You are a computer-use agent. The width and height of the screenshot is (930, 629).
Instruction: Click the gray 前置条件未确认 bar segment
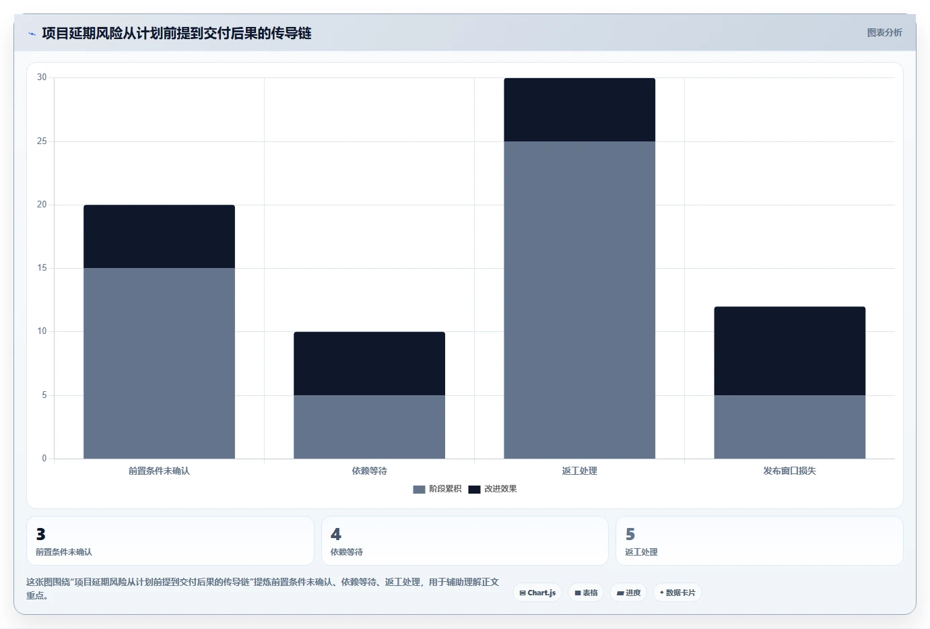159,363
